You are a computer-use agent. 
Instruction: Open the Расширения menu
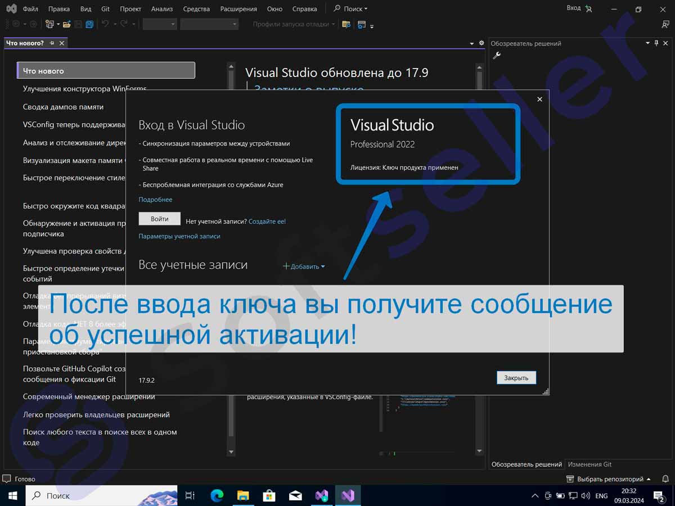[x=238, y=9]
